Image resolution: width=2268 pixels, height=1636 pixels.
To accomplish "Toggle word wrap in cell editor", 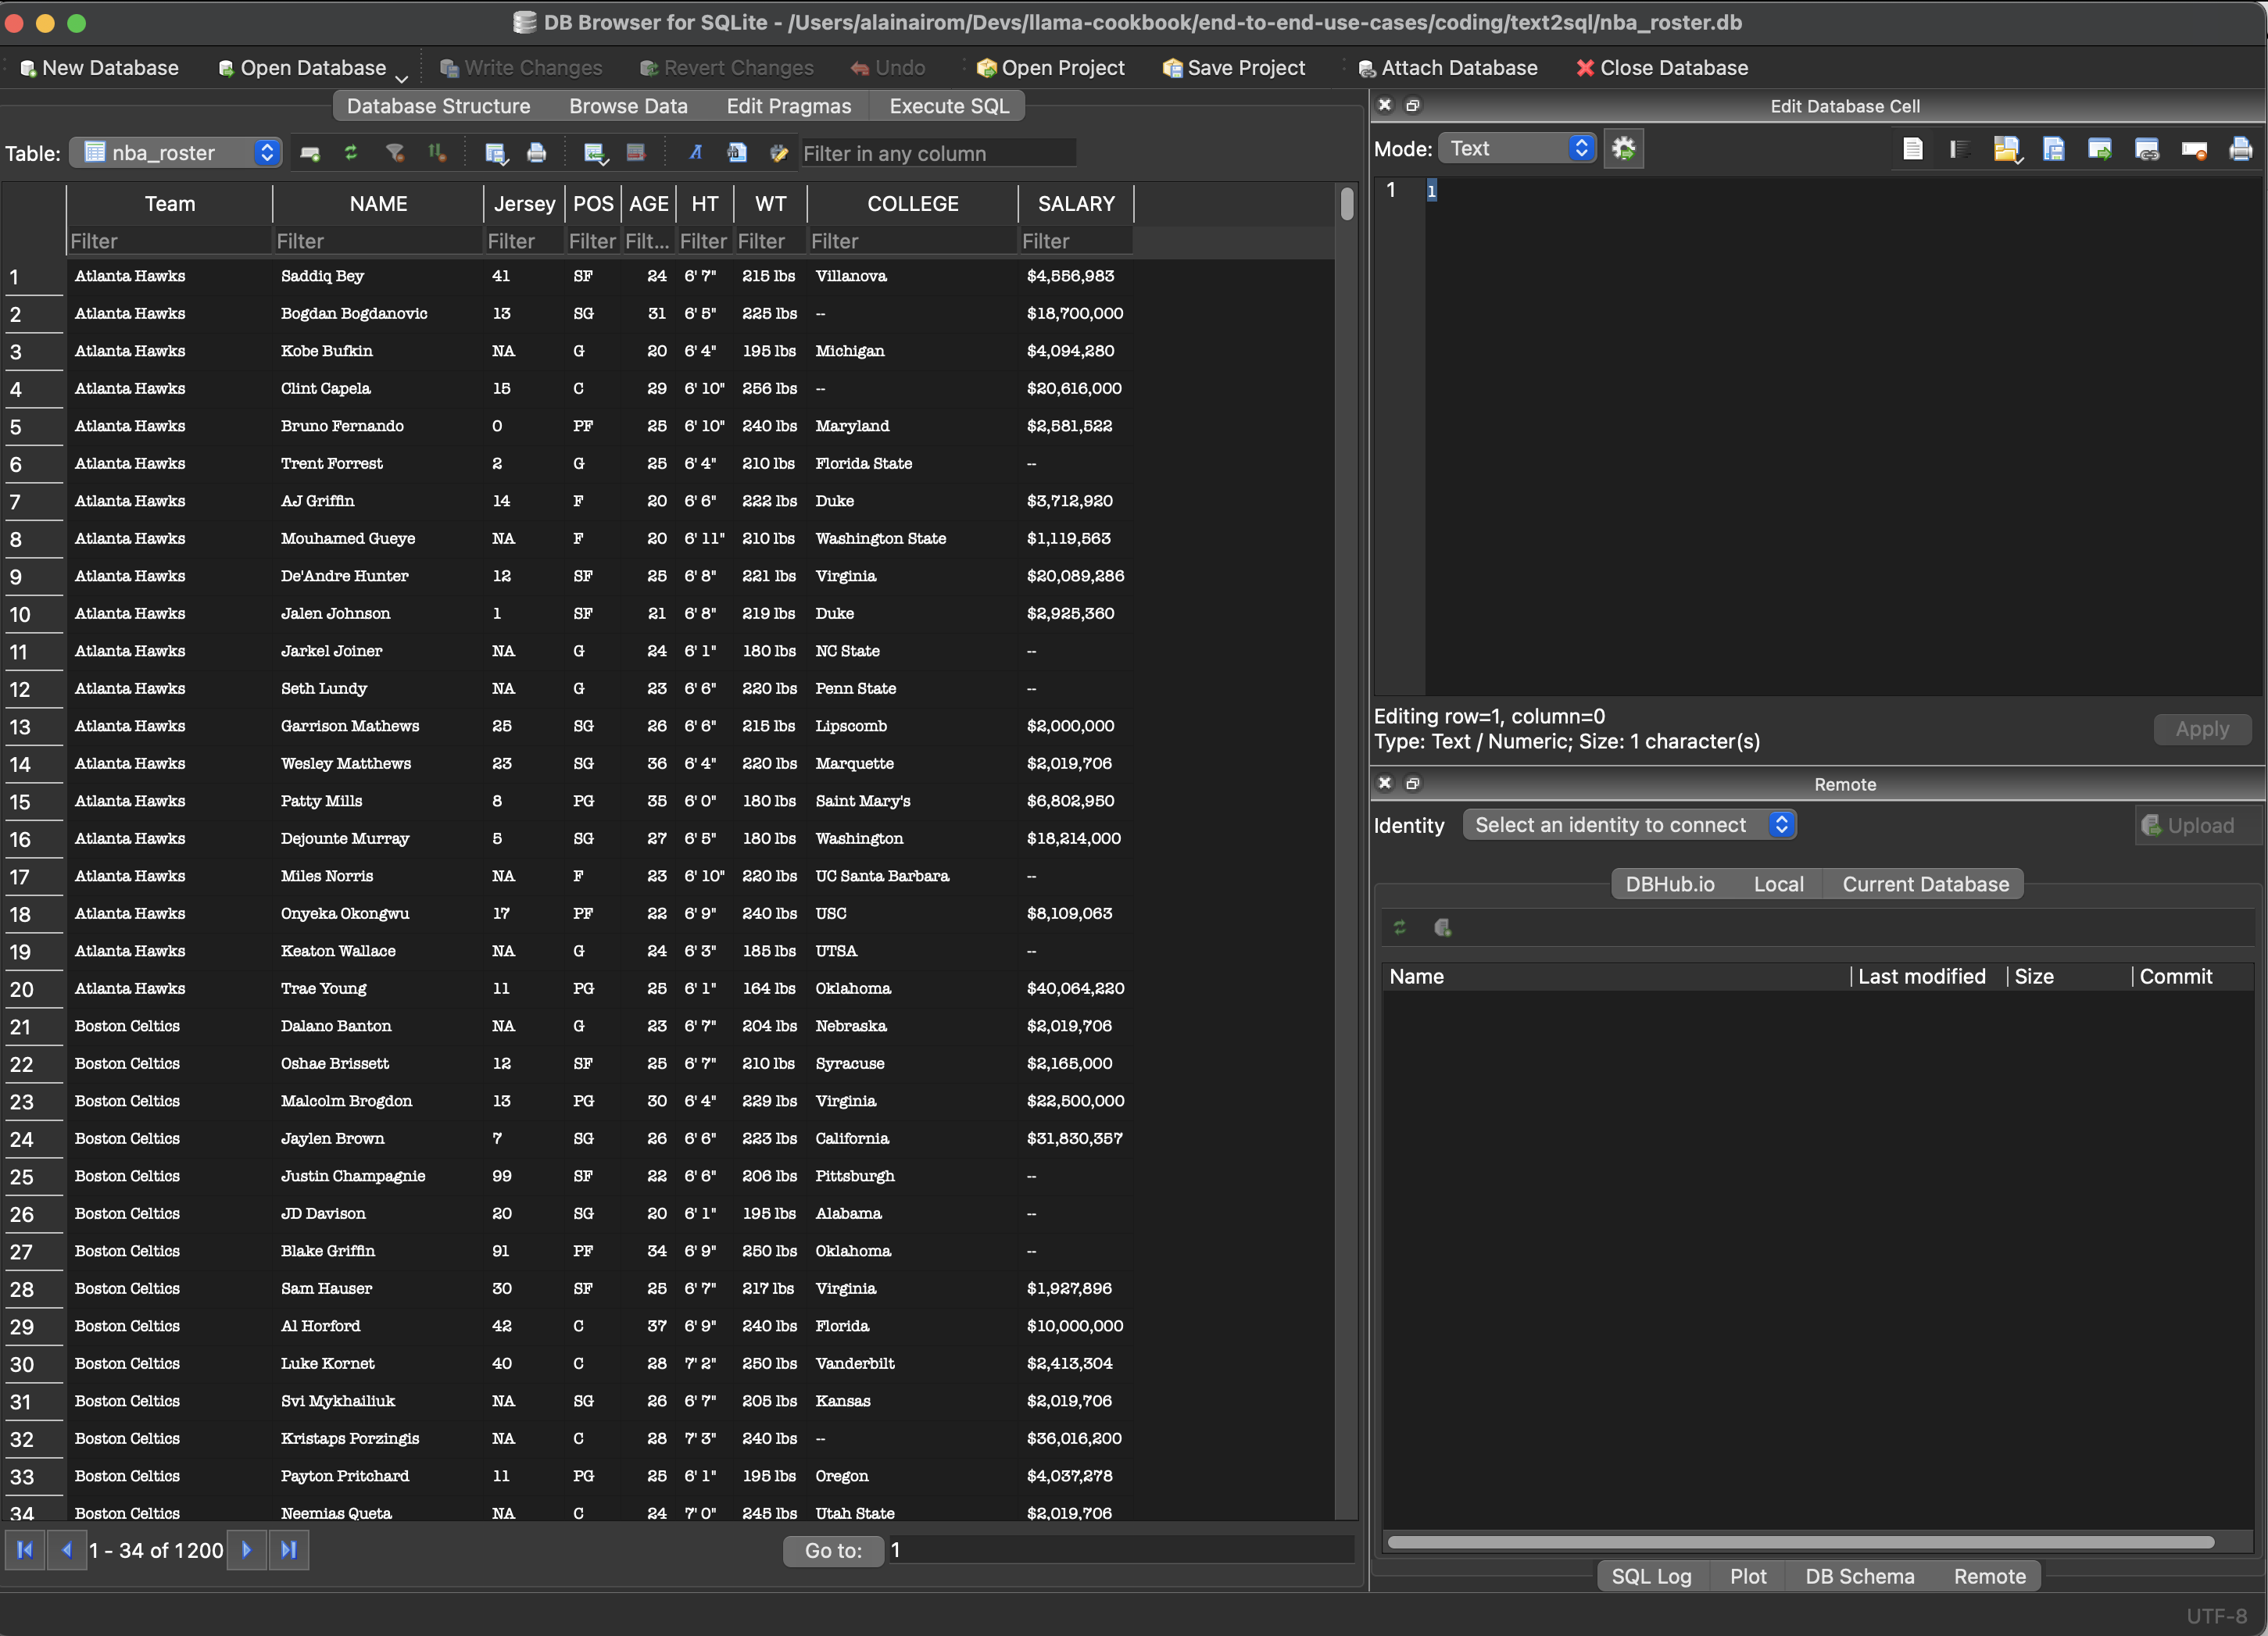I will pos(1959,149).
